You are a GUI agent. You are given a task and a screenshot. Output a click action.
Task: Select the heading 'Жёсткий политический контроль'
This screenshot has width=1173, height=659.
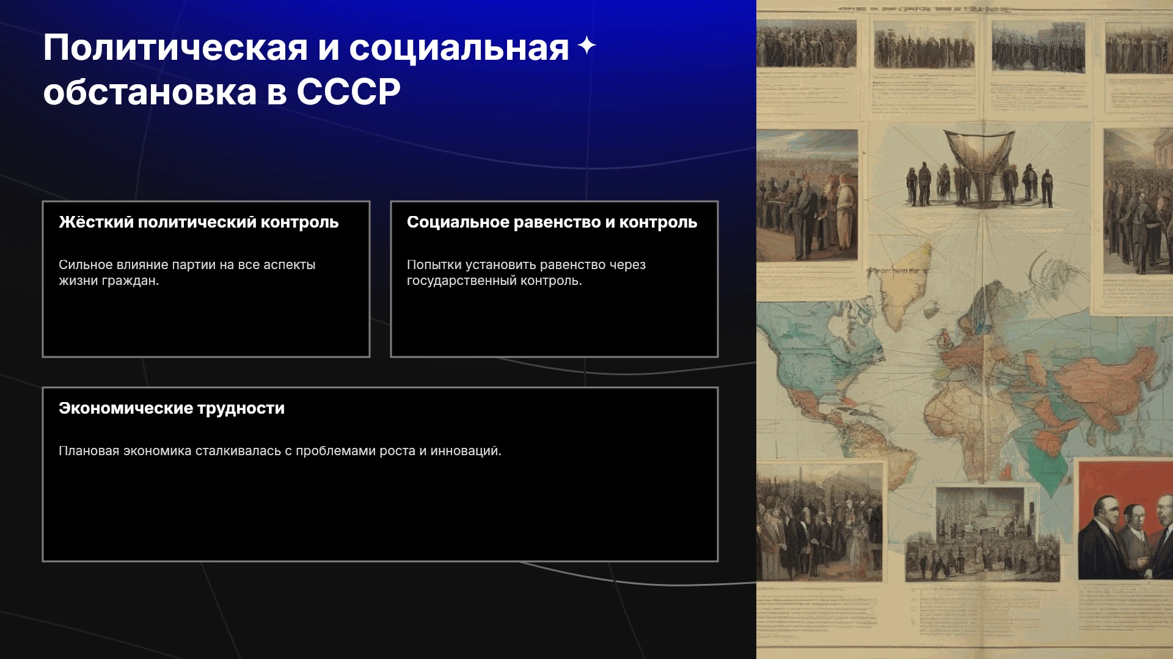click(199, 222)
